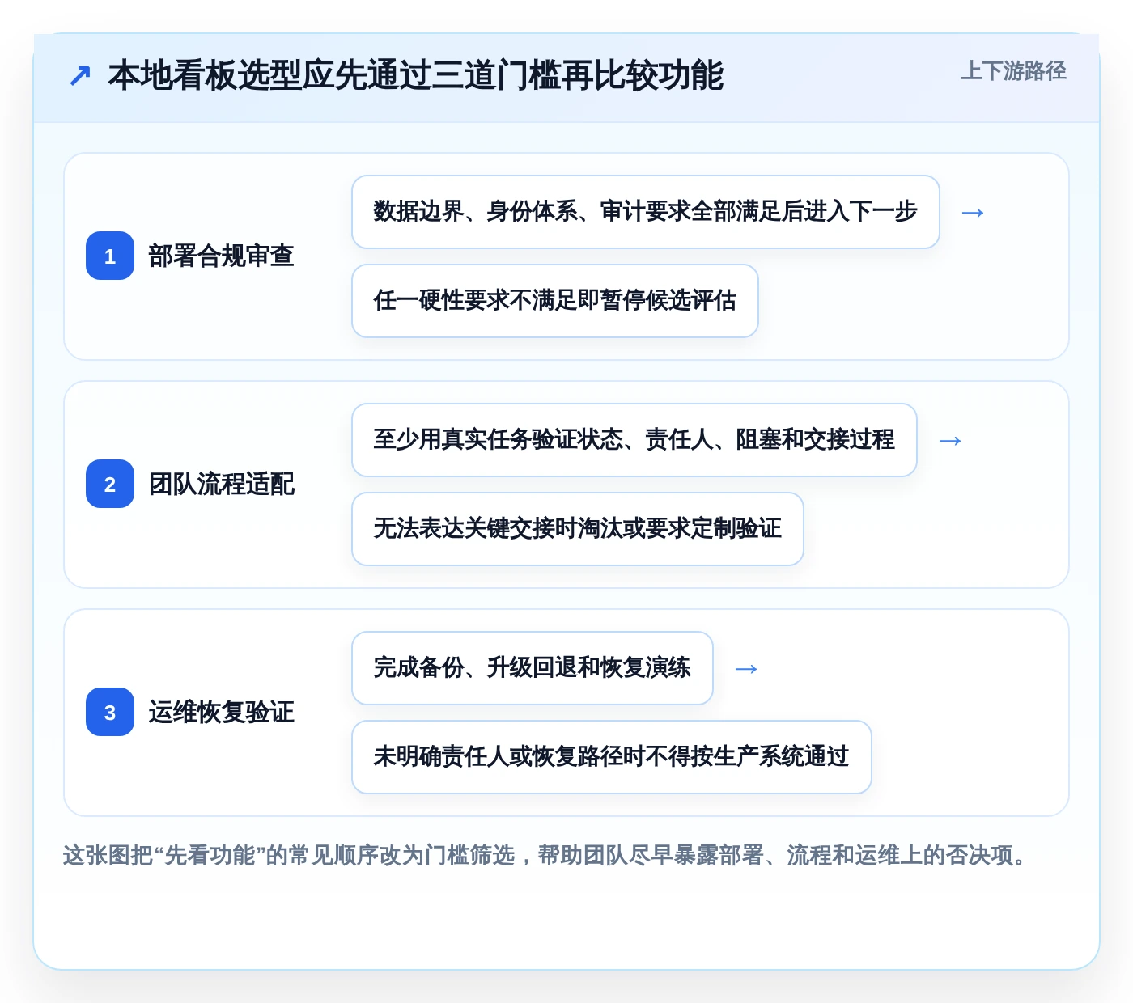Screen dimensions: 1133x1003
Task: Open the 完成备份、升级回退和恢复演练 box
Action: (x=533, y=668)
